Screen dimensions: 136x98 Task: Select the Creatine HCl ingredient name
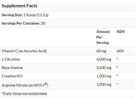coord(12,76)
